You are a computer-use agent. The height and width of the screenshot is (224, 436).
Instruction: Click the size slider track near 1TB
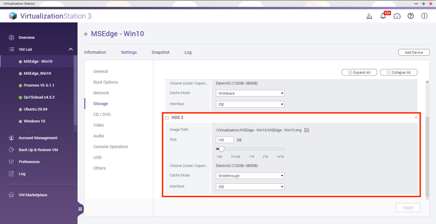(252, 149)
